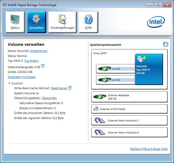This screenshot has height=163, width=174.
Task: Click help icon next to Datenstreifengröße
Action: pyautogui.click(x=43, y=66)
